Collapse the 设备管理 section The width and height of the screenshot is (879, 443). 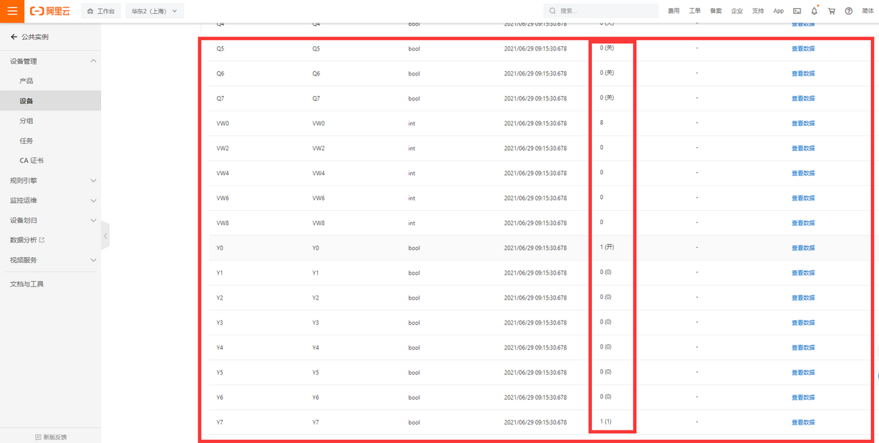coord(93,62)
